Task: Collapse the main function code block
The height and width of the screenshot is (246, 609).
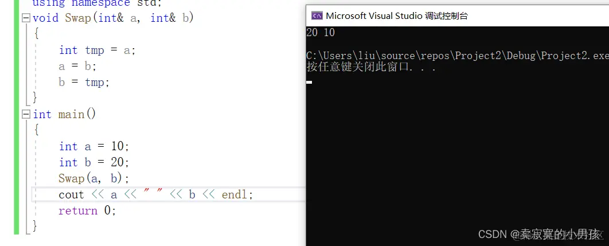Action: pyautogui.click(x=26, y=114)
